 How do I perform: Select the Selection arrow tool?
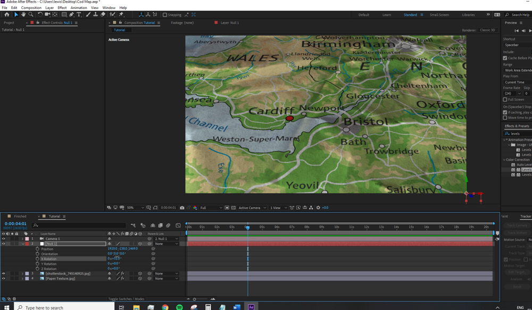15,14
